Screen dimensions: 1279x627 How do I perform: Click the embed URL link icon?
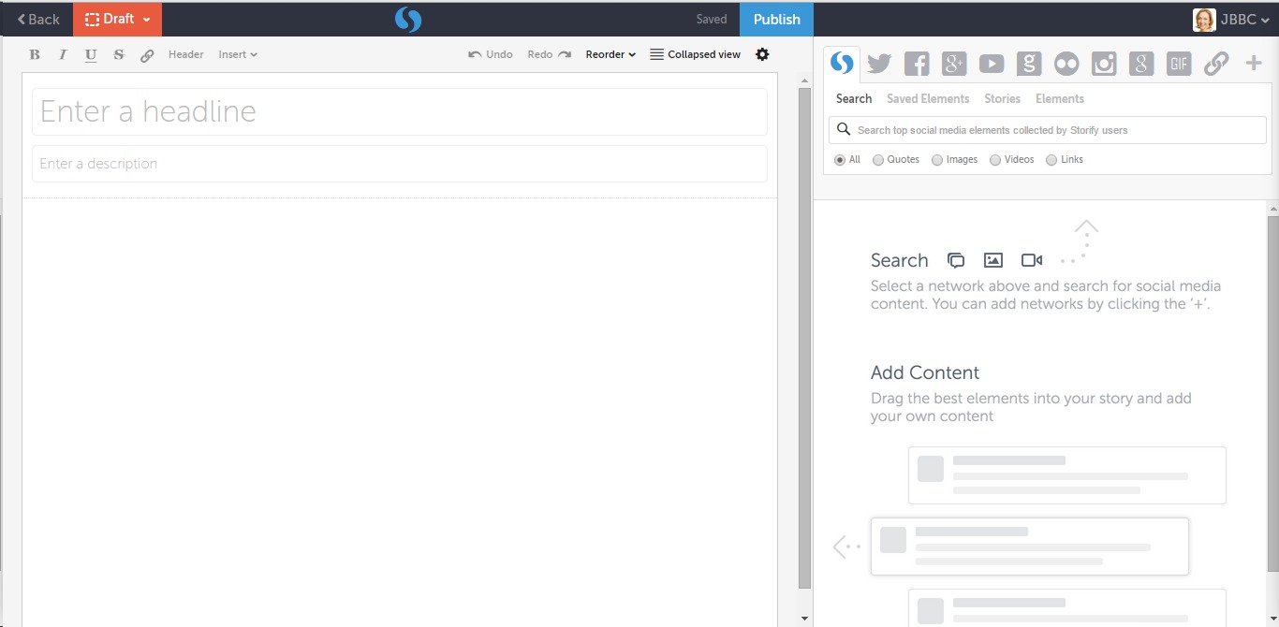1215,64
